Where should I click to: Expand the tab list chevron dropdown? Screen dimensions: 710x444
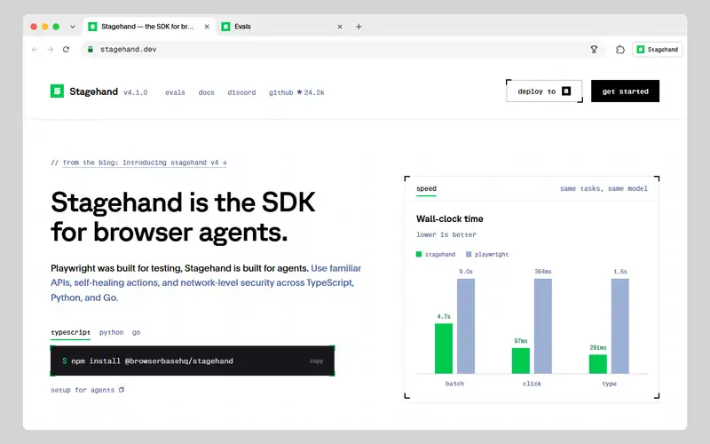pos(73,27)
